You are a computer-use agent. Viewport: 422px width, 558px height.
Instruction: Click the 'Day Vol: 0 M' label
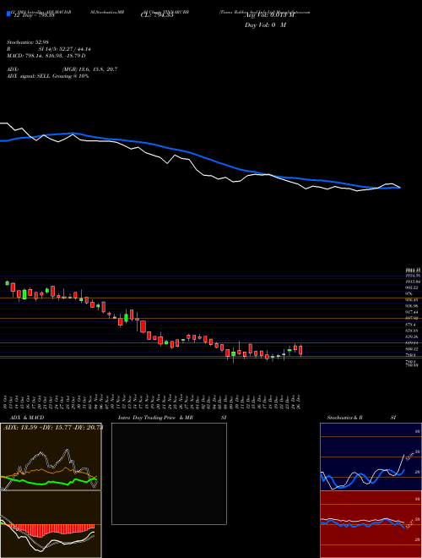pos(265,25)
